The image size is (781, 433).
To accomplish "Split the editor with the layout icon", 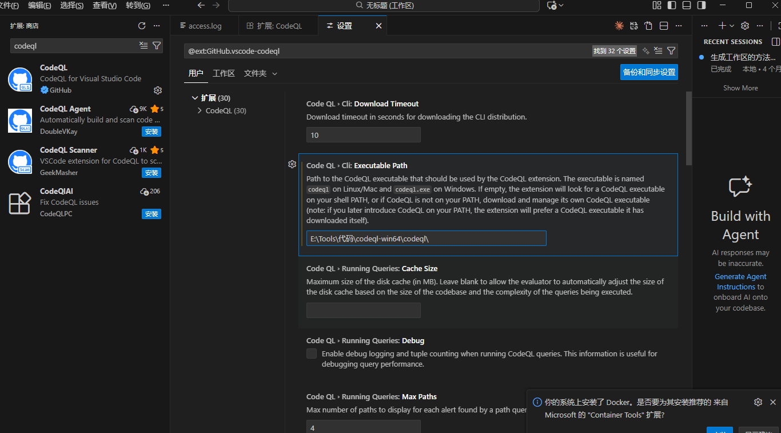I will tap(664, 26).
